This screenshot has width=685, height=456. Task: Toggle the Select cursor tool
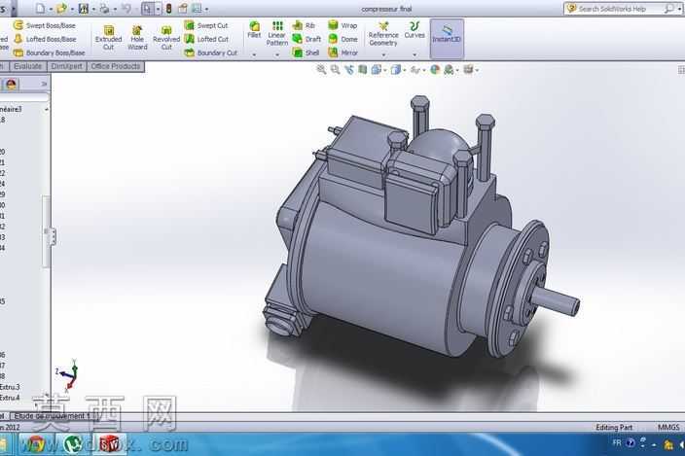click(x=147, y=9)
